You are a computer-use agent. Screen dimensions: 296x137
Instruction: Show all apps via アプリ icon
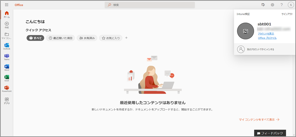7,101
